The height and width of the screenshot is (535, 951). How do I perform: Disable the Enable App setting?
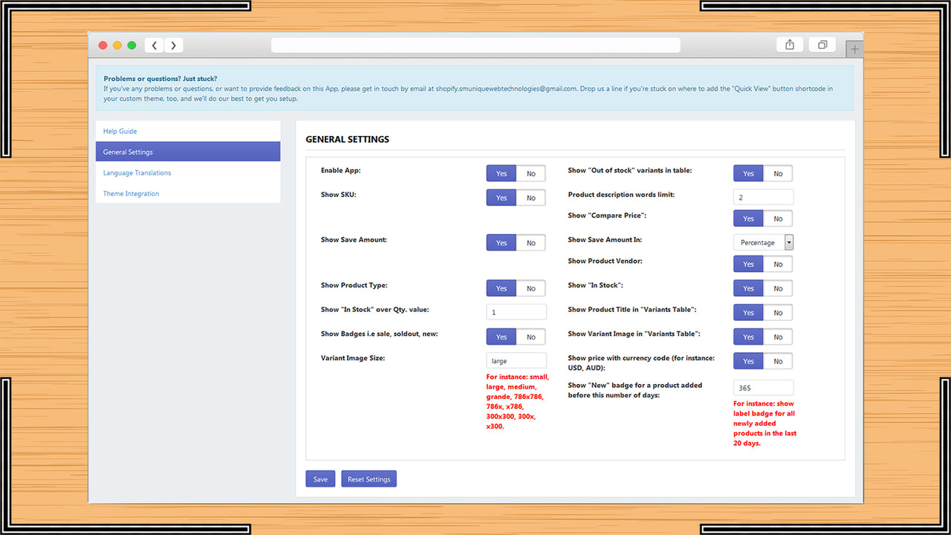click(530, 172)
